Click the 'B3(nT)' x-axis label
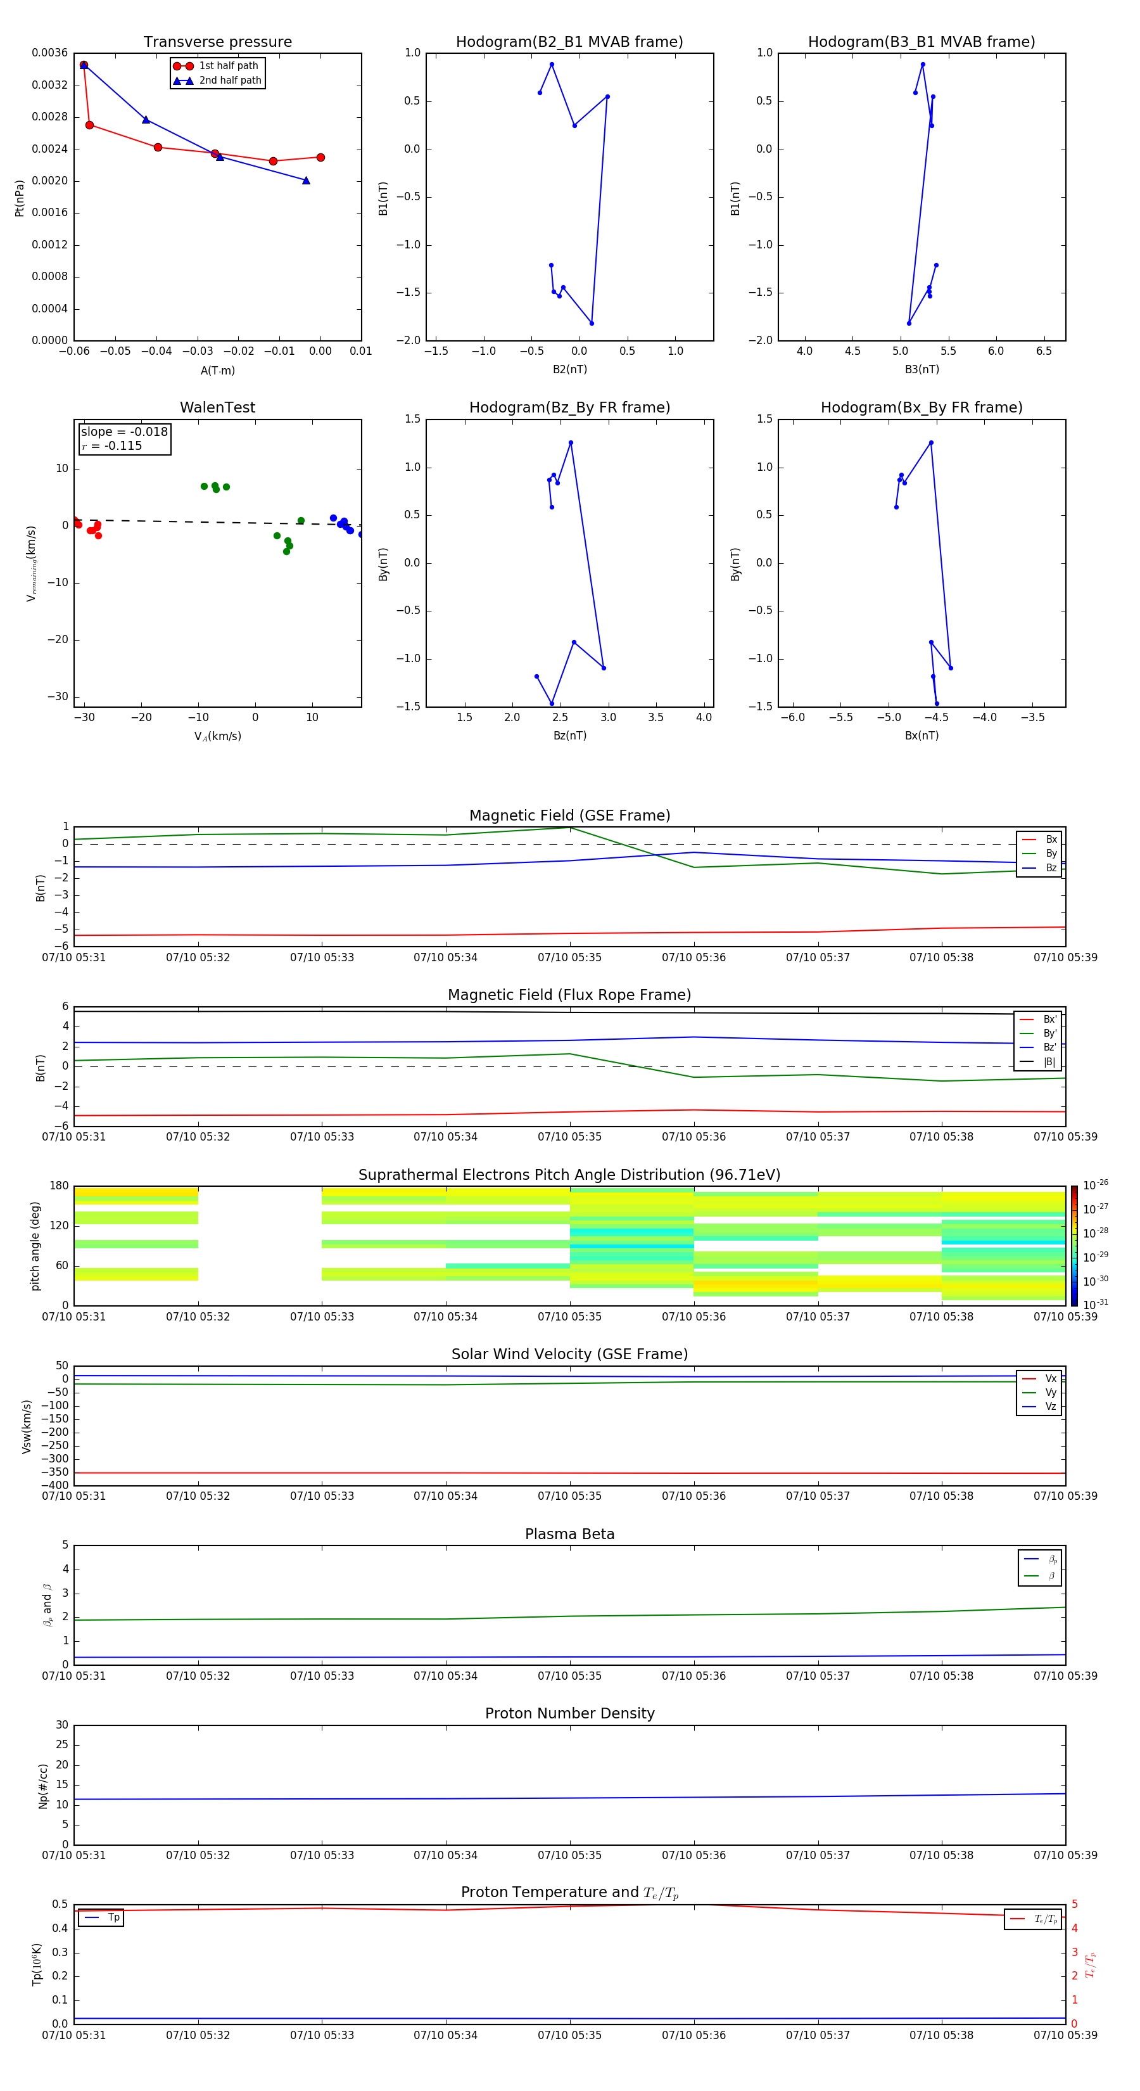Screen dimensions: 1140x2091 921,369
